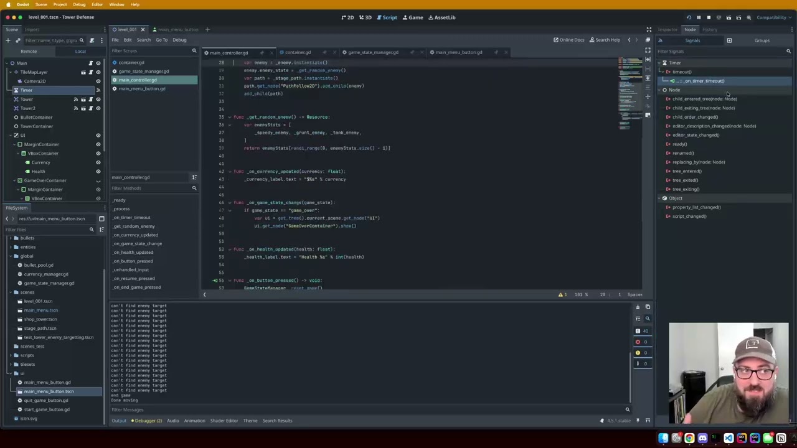Open the Compatibility renderer dropdown
This screenshot has width=797, height=448.
[x=773, y=17]
